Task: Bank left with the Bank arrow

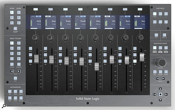Action: [158, 79]
